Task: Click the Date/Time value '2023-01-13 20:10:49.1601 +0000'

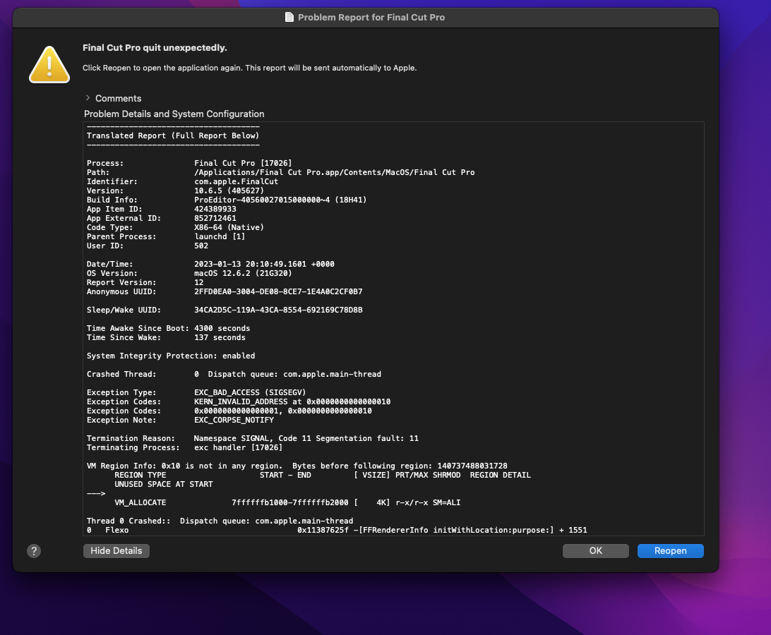Action: 264,264
